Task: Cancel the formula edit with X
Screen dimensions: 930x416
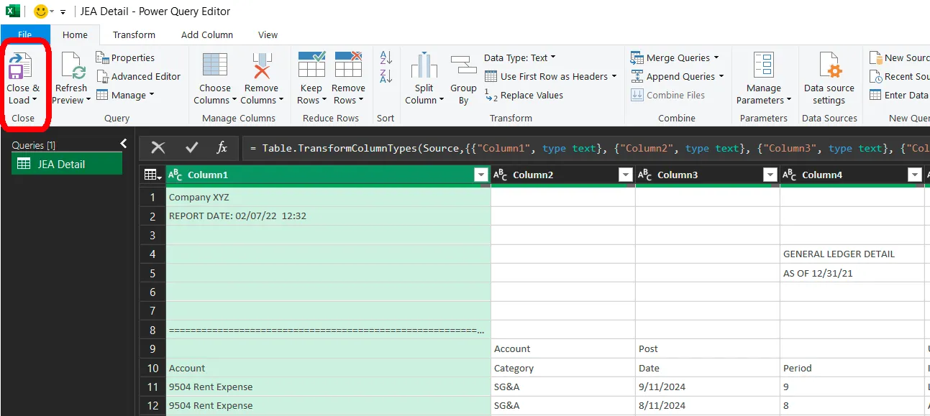Action: click(x=158, y=147)
